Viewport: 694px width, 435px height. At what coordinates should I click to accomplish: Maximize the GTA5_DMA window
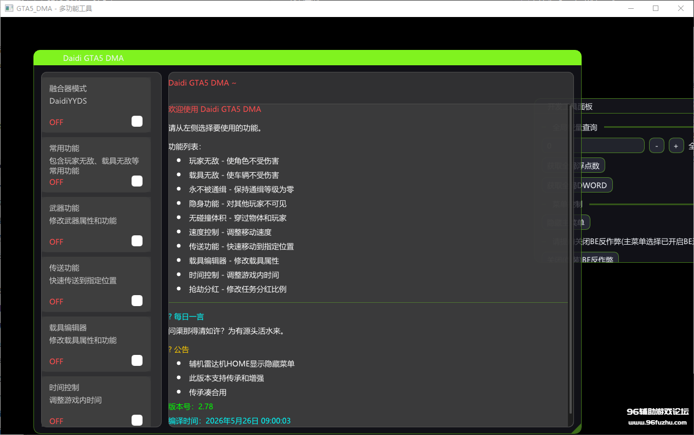point(656,8)
